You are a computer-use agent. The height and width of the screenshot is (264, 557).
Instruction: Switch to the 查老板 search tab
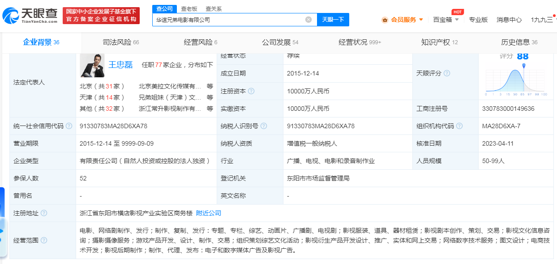(x=189, y=9)
